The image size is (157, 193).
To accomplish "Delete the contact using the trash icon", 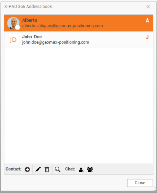I will 47,169.
